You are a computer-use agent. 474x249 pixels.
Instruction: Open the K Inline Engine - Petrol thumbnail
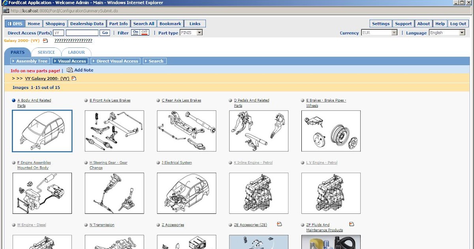pos(259,193)
